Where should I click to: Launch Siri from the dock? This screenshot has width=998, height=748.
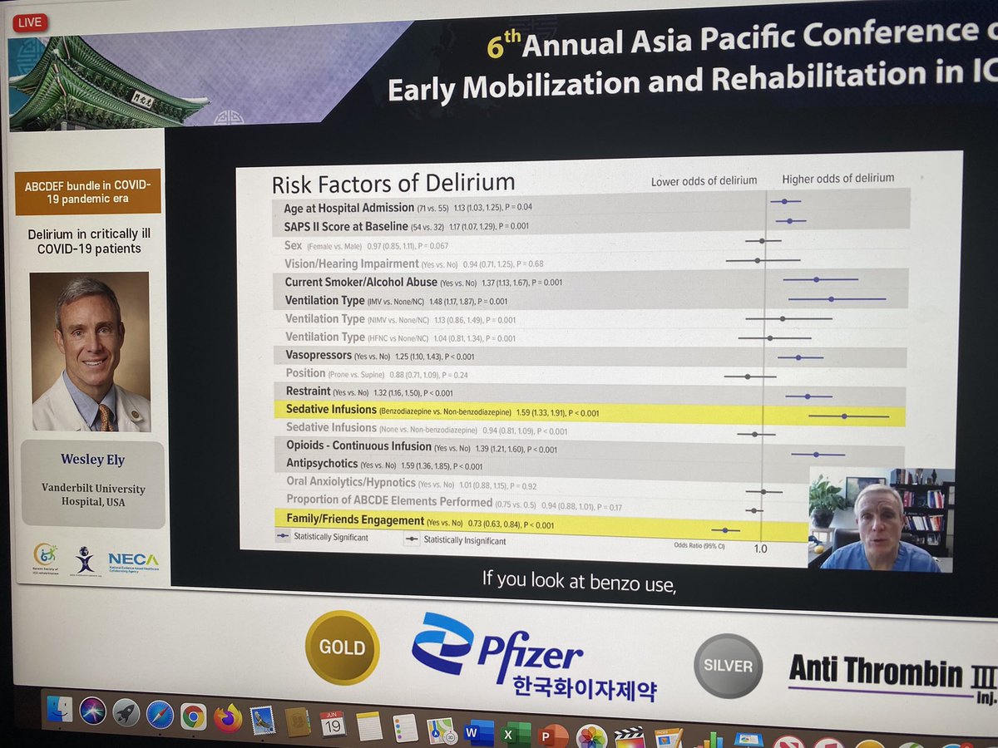(x=92, y=711)
